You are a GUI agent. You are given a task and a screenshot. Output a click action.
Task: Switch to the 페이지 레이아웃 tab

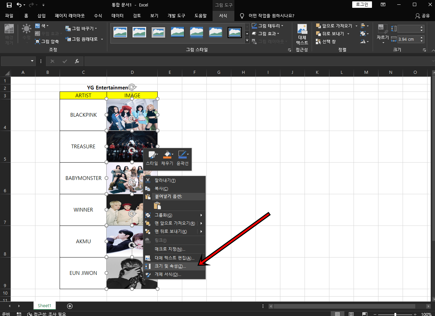pyautogui.click(x=71, y=16)
